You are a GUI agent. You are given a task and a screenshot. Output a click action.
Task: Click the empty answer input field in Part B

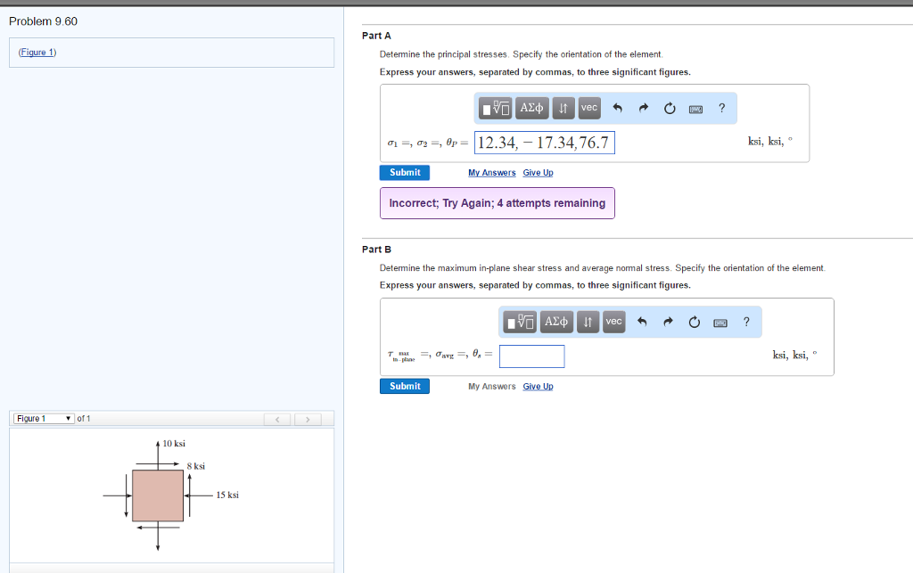tap(531, 356)
